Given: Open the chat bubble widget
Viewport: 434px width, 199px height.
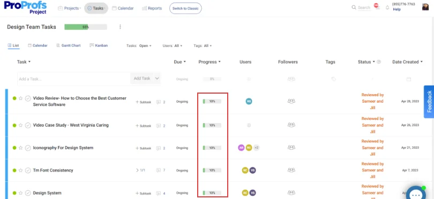Looking at the screenshot, I should pyautogui.click(x=416, y=194).
